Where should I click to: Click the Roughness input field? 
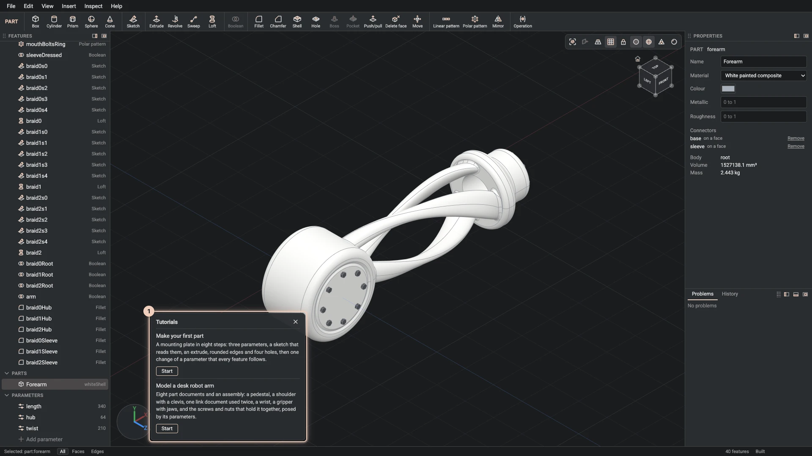tap(763, 117)
